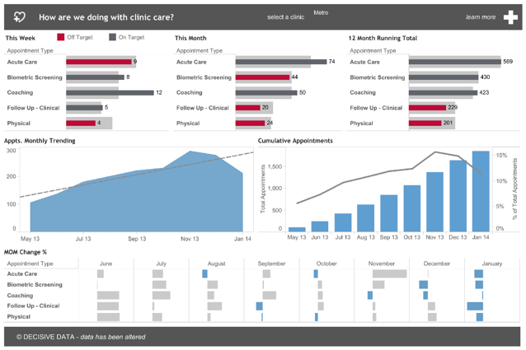Image resolution: width=526 pixels, height=350 pixels.
Task: Click the gray On Target legend swatch
Action: pyautogui.click(x=112, y=37)
